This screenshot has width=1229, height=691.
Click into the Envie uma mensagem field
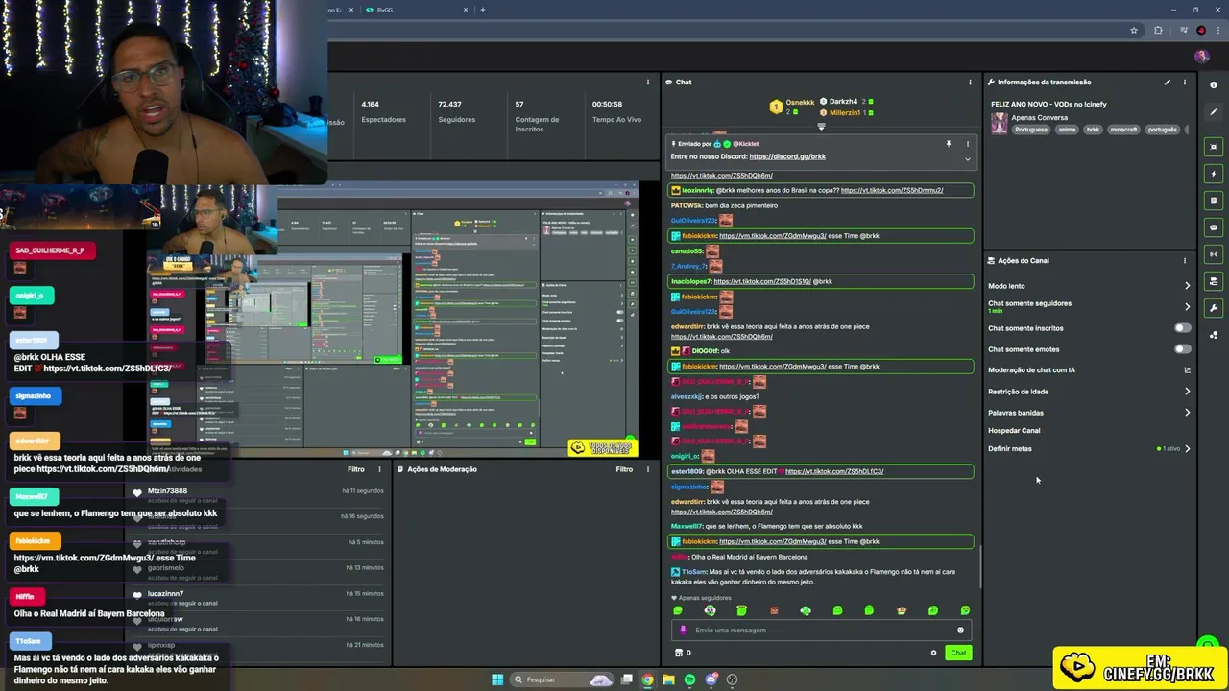click(822, 631)
